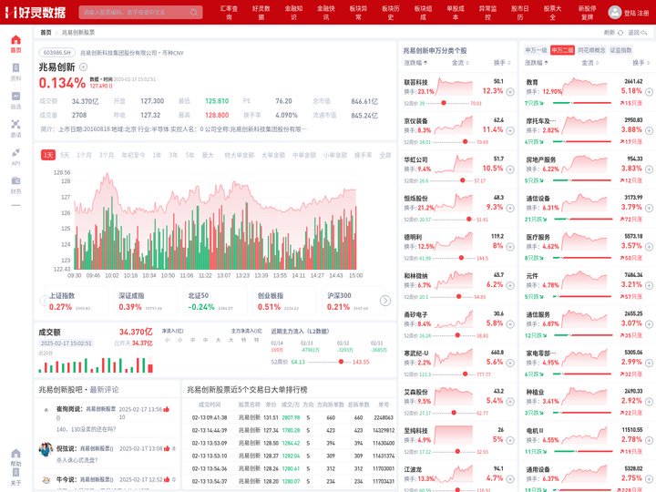
Task: Add 教育 sector with its plus icon
Action: [x=649, y=92]
